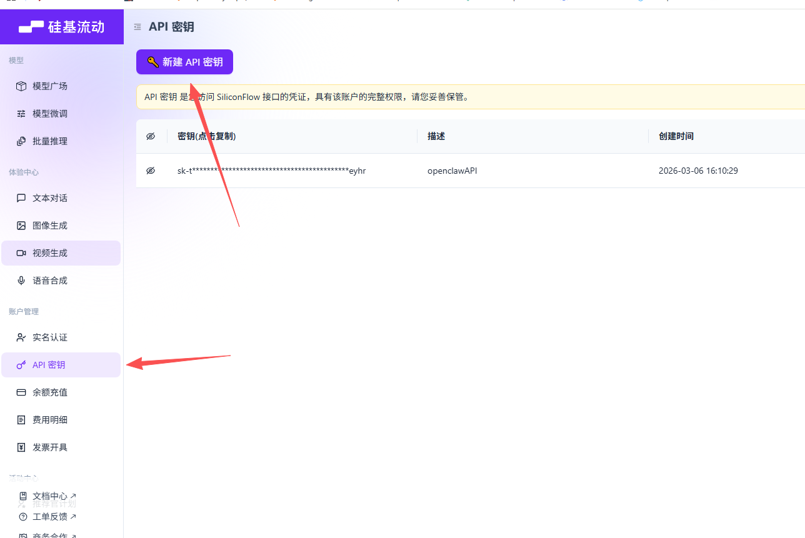
Task: Select API 密钥 menu item
Action: [x=49, y=365]
